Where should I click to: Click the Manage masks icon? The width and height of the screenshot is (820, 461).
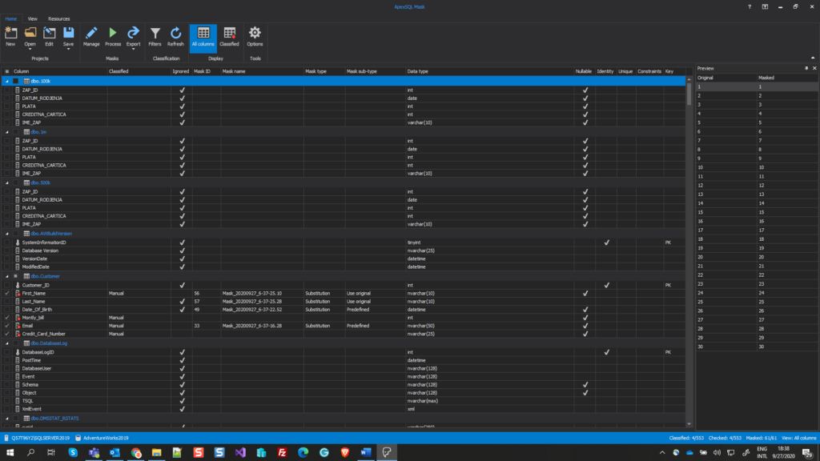tap(92, 38)
